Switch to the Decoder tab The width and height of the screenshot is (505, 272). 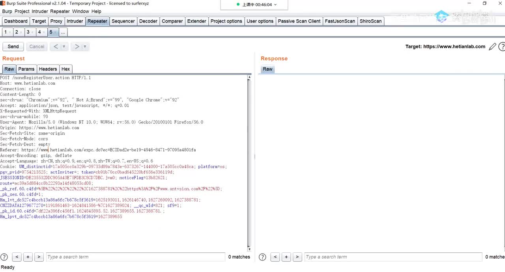[148, 21]
